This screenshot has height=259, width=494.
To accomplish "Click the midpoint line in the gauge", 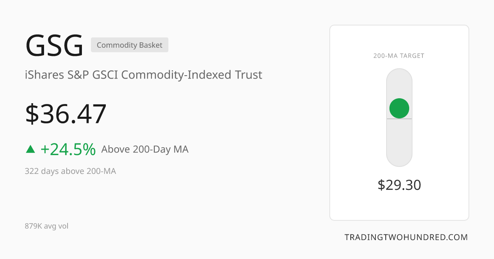I will (x=399, y=119).
